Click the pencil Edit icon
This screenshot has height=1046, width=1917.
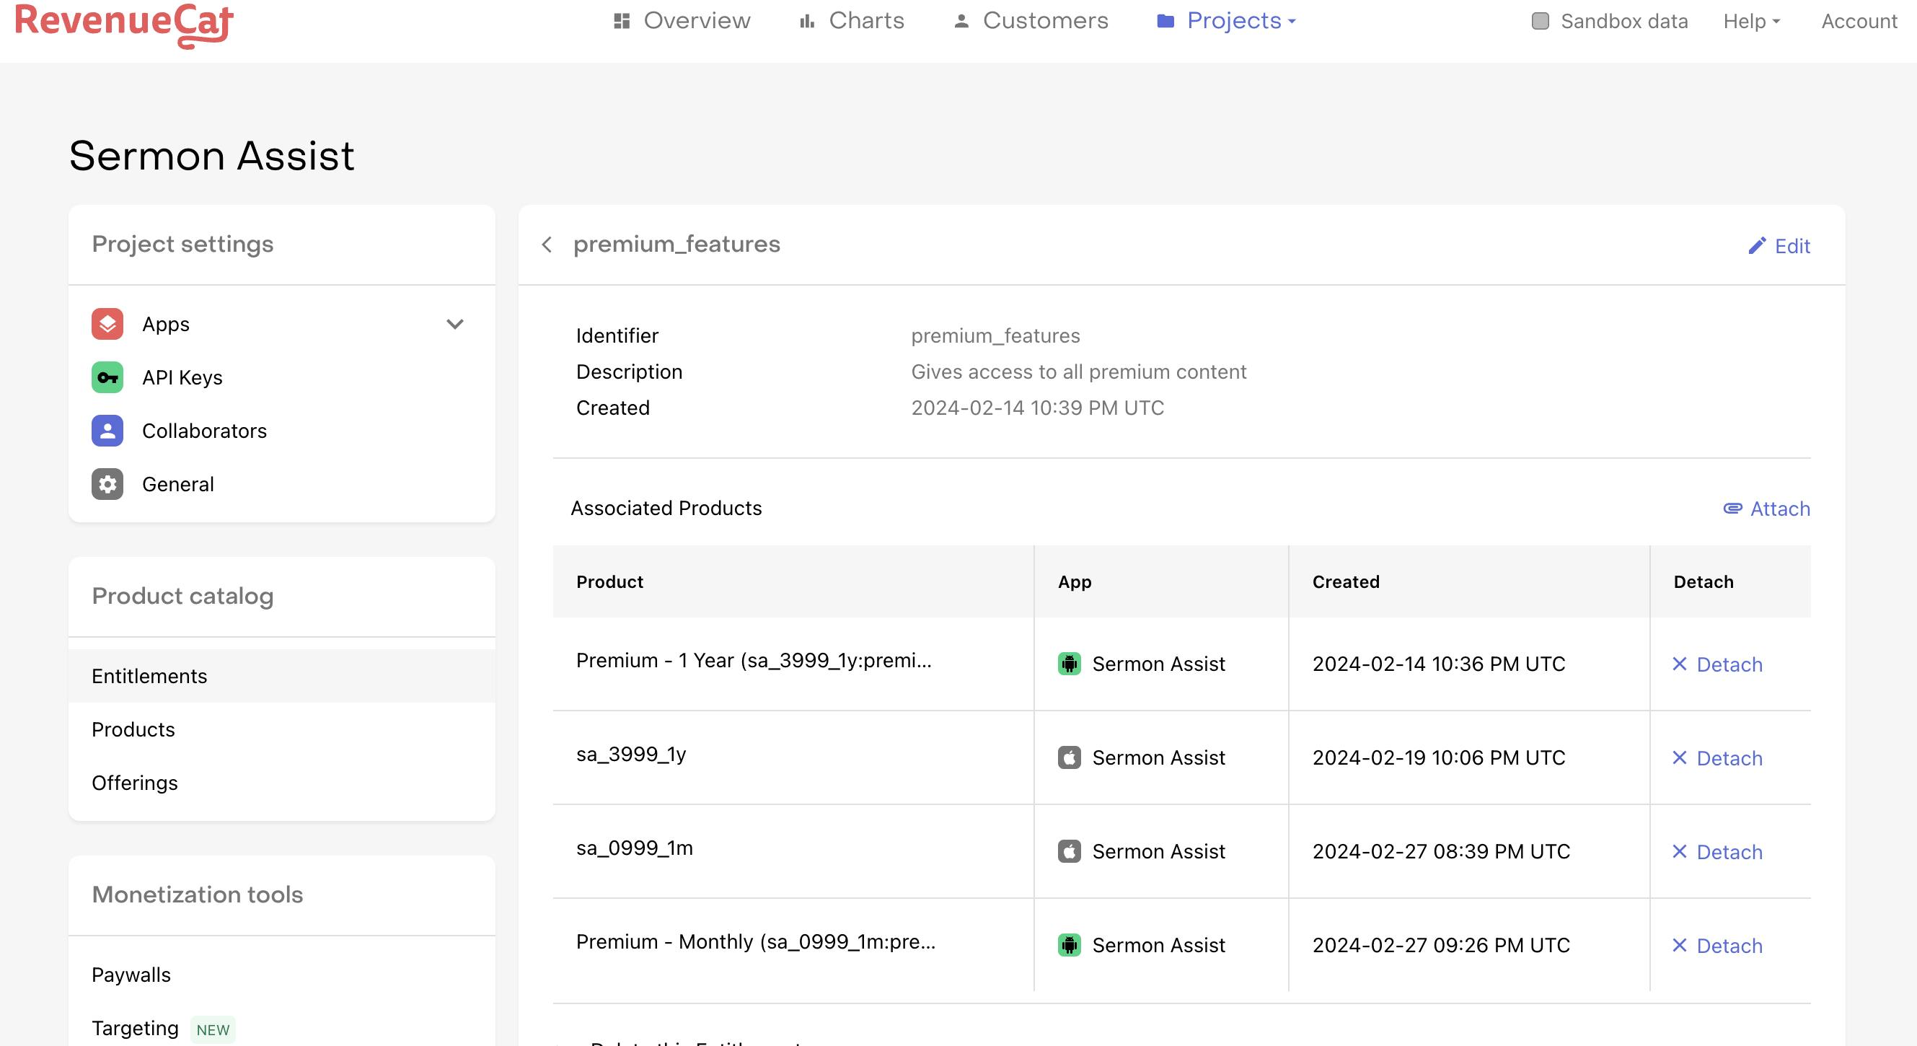coord(1756,247)
